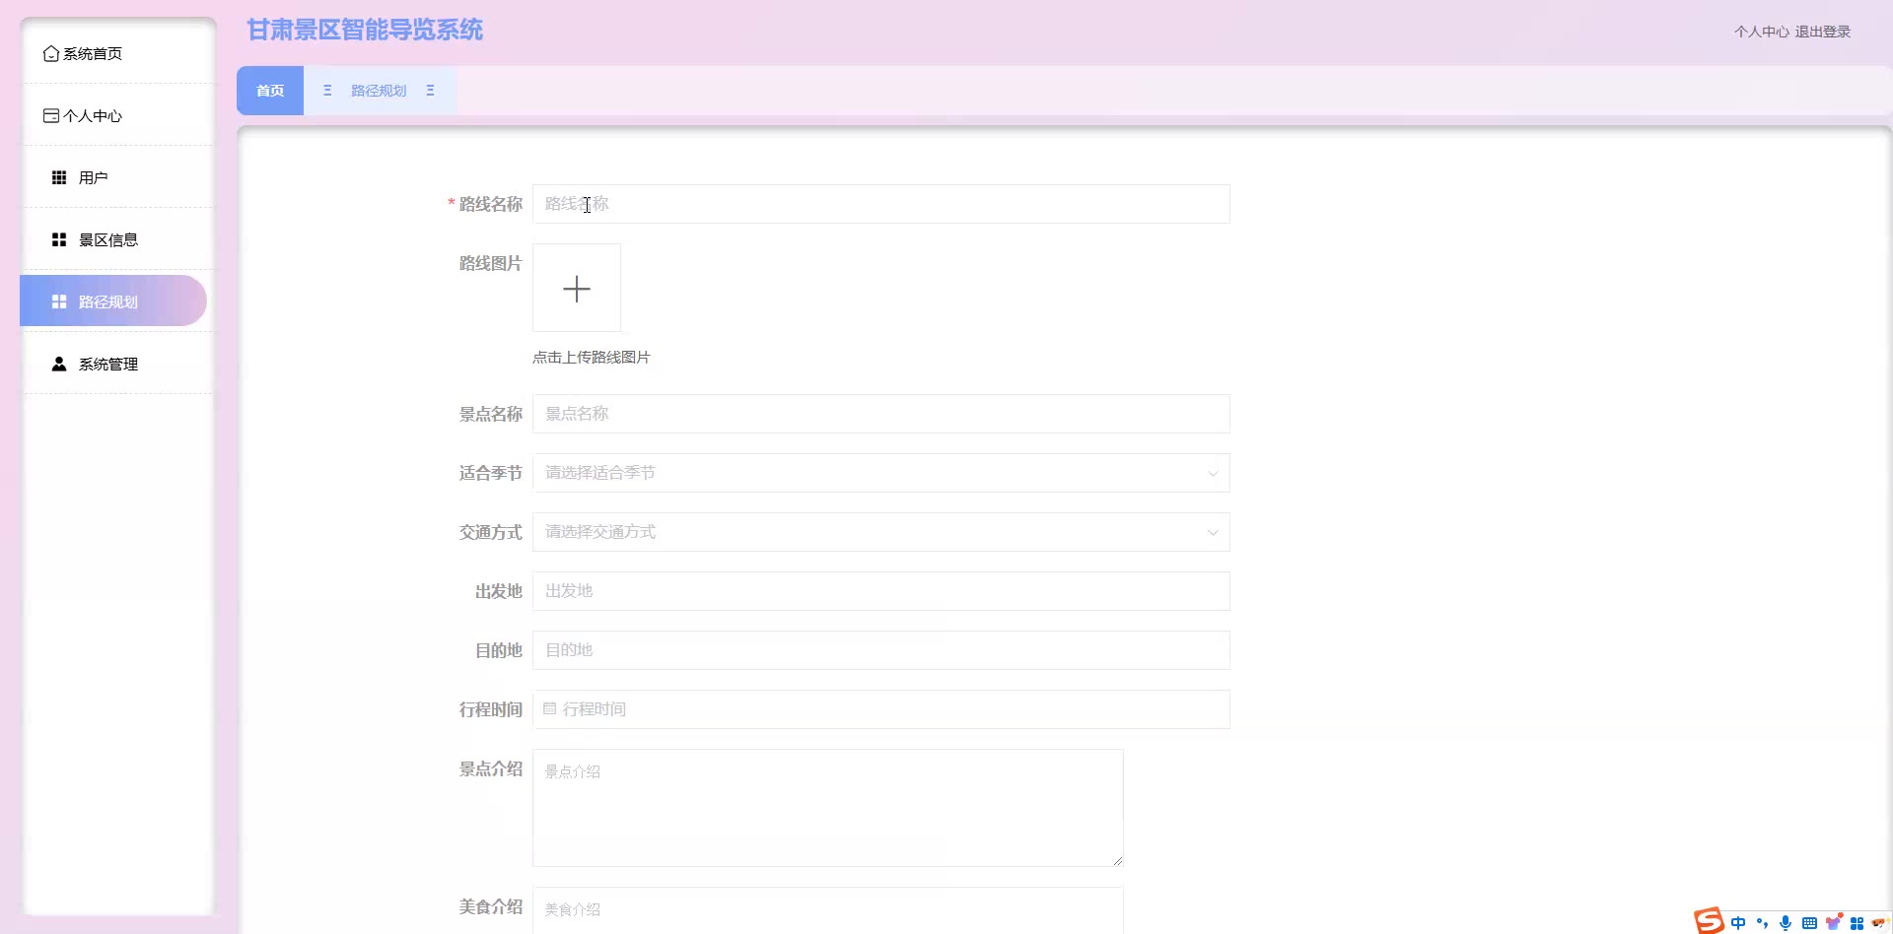Click the shirt skin icon in IME bar
Viewport: 1893px width, 934px height.
(1834, 922)
